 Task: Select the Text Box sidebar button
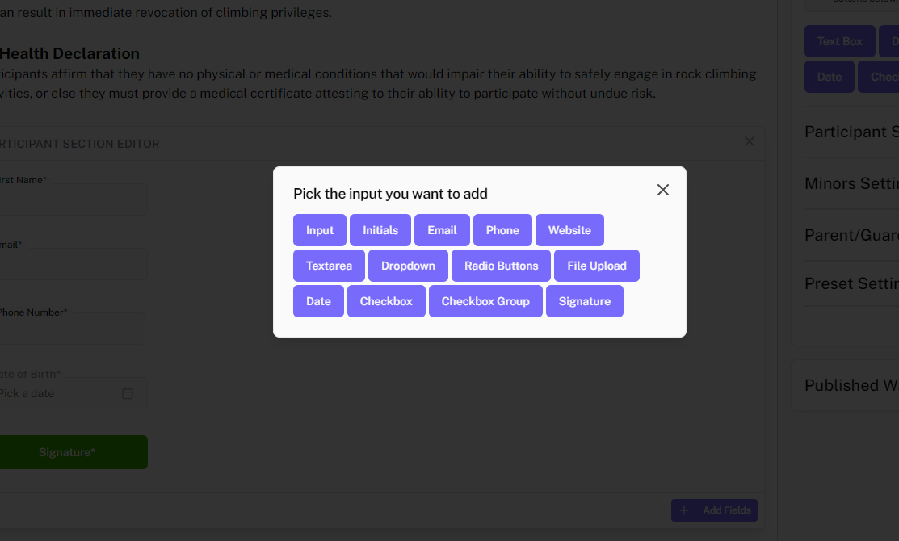(x=839, y=41)
